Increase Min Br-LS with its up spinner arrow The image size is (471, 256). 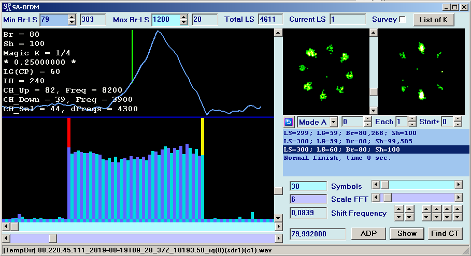pyautogui.click(x=72, y=17)
